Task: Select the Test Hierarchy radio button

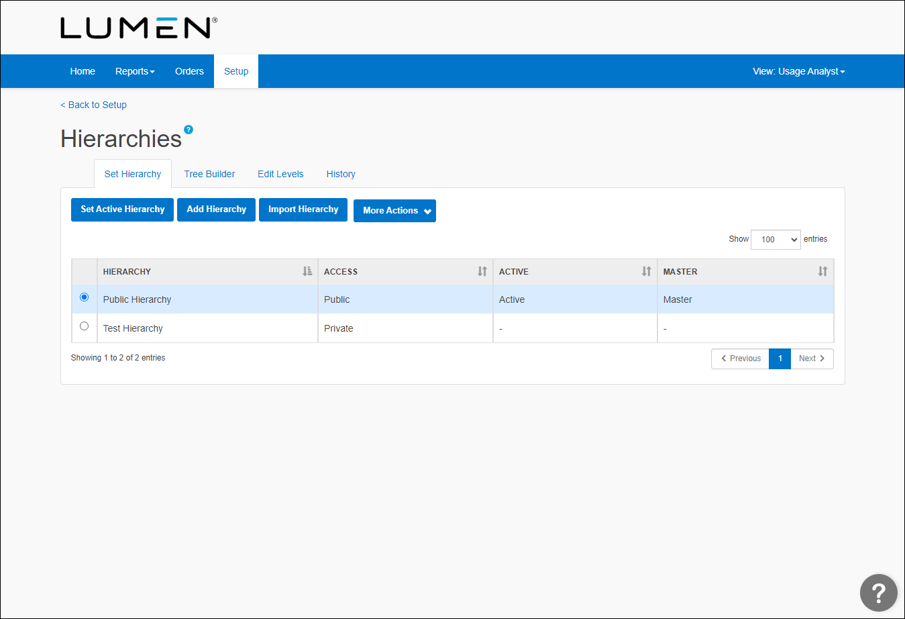Action: pos(85,326)
